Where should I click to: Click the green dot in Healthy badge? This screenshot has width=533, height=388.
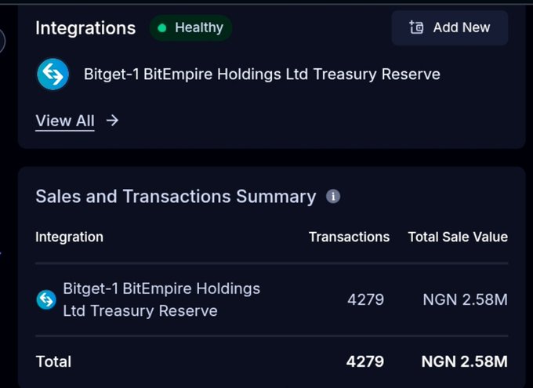162,28
